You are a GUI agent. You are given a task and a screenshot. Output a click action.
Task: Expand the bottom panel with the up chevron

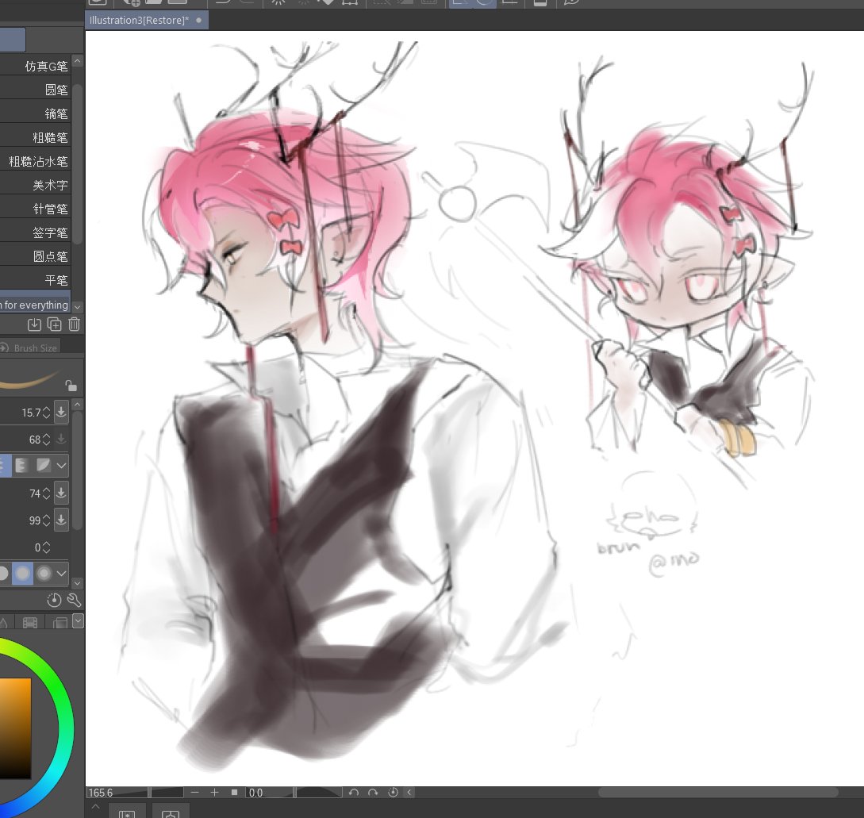coord(95,807)
